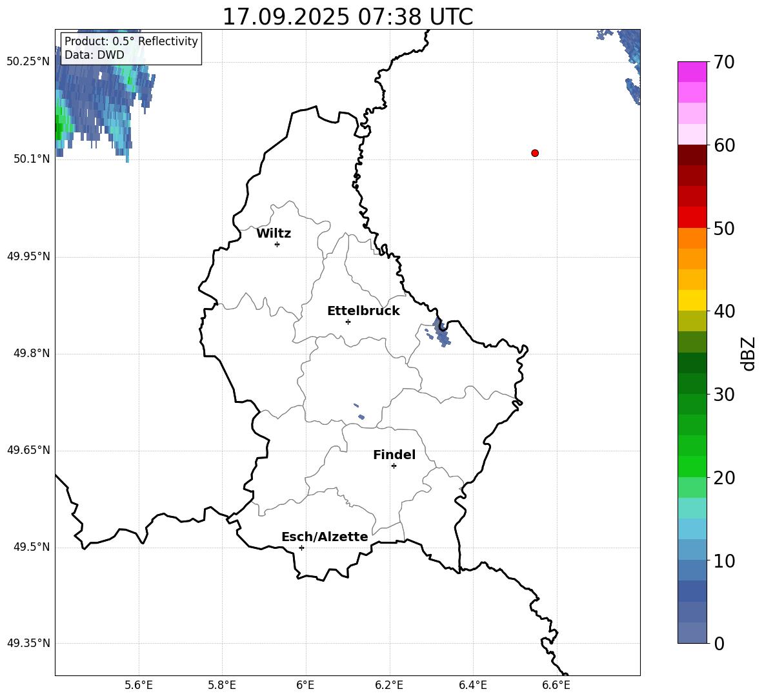Click the dark maroon colorbar segment below 60
Screen dimensions: 764x698
point(692,154)
